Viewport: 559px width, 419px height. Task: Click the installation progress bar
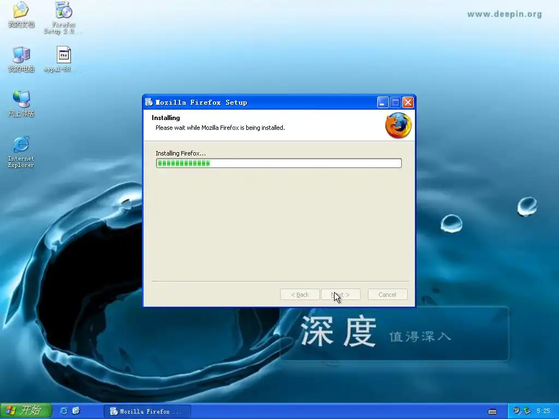point(279,163)
